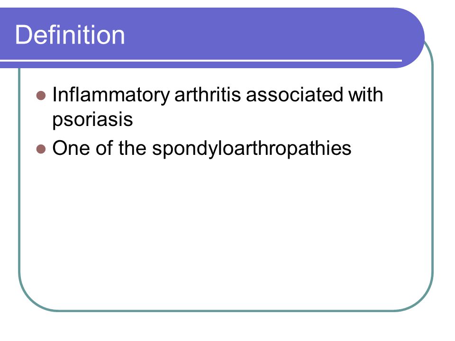Click the teal frame's bottom-left rounded corner
The image size is (455, 341).
click(30, 299)
